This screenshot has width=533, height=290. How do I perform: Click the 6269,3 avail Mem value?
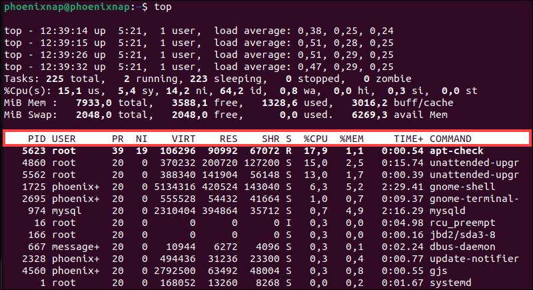370,115
